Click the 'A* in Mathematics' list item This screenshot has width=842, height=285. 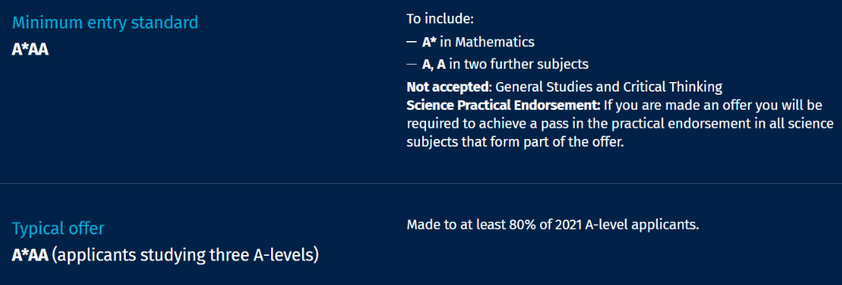[x=478, y=42]
